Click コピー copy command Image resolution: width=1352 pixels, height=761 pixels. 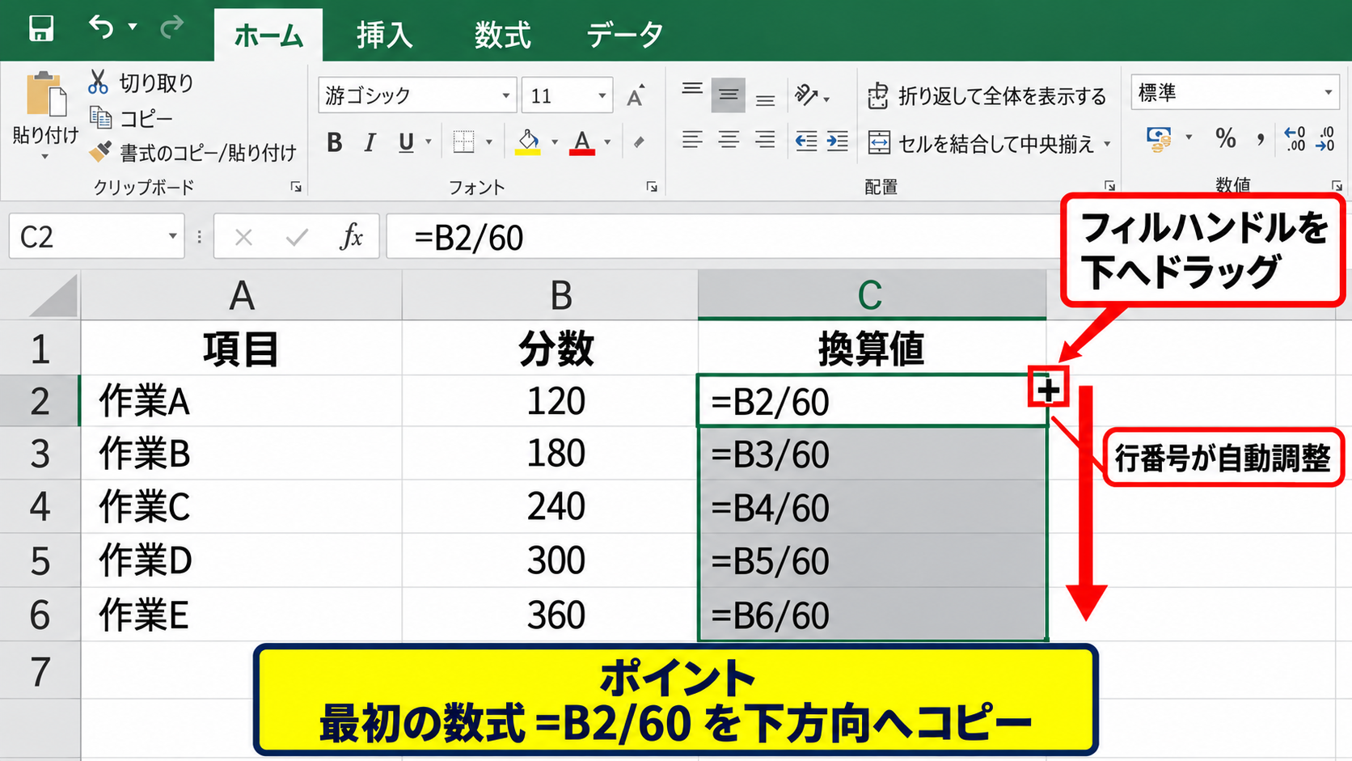point(131,119)
